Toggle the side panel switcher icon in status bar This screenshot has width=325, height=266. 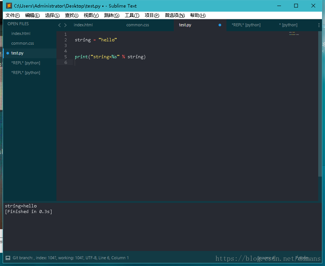[x=8, y=258]
